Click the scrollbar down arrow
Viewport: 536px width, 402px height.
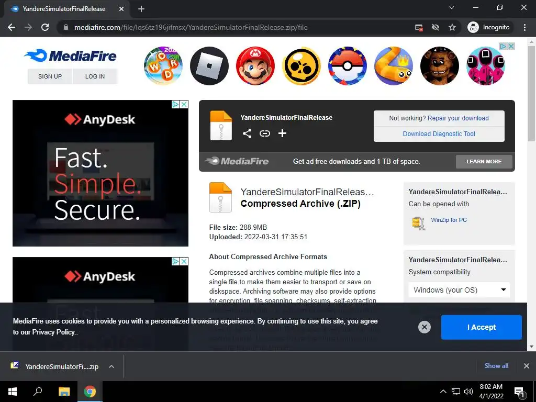point(531,347)
